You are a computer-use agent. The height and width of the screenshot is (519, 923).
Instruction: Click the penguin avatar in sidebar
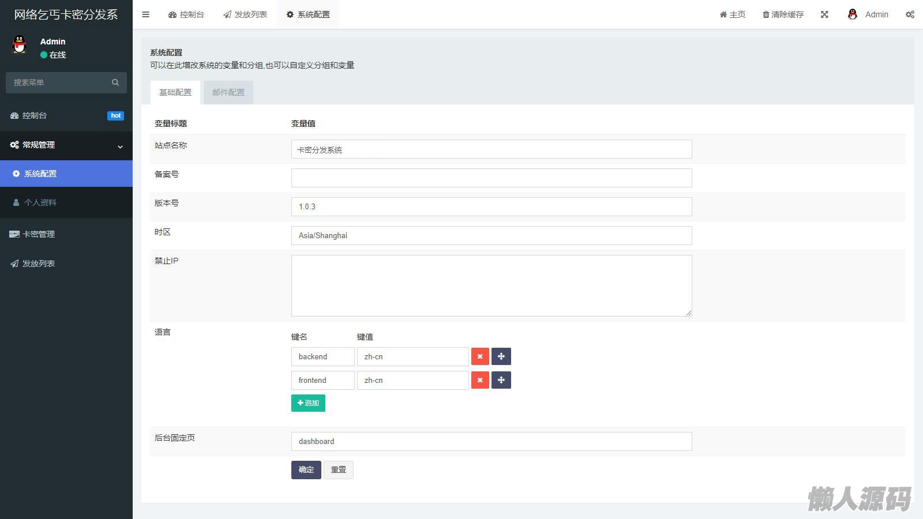click(x=20, y=45)
